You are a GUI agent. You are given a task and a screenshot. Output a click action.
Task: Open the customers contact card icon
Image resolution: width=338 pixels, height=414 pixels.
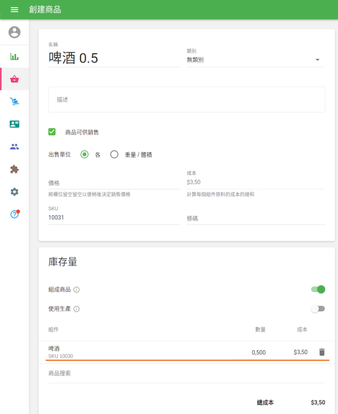pyautogui.click(x=15, y=124)
